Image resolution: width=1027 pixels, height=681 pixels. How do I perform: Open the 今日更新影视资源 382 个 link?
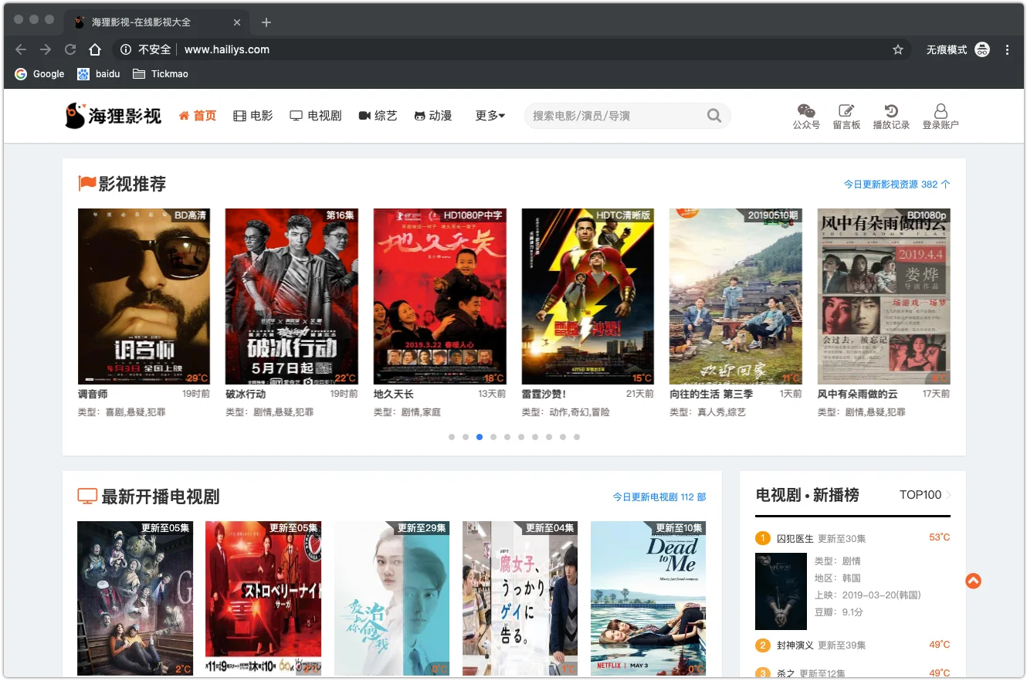(897, 185)
